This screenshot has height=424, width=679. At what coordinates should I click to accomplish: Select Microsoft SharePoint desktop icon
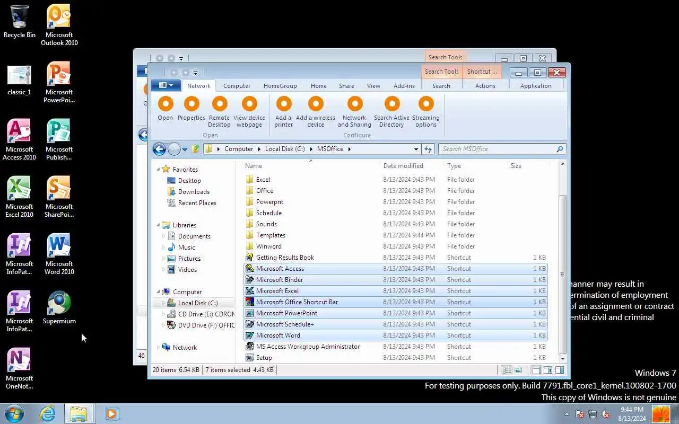tap(59, 197)
